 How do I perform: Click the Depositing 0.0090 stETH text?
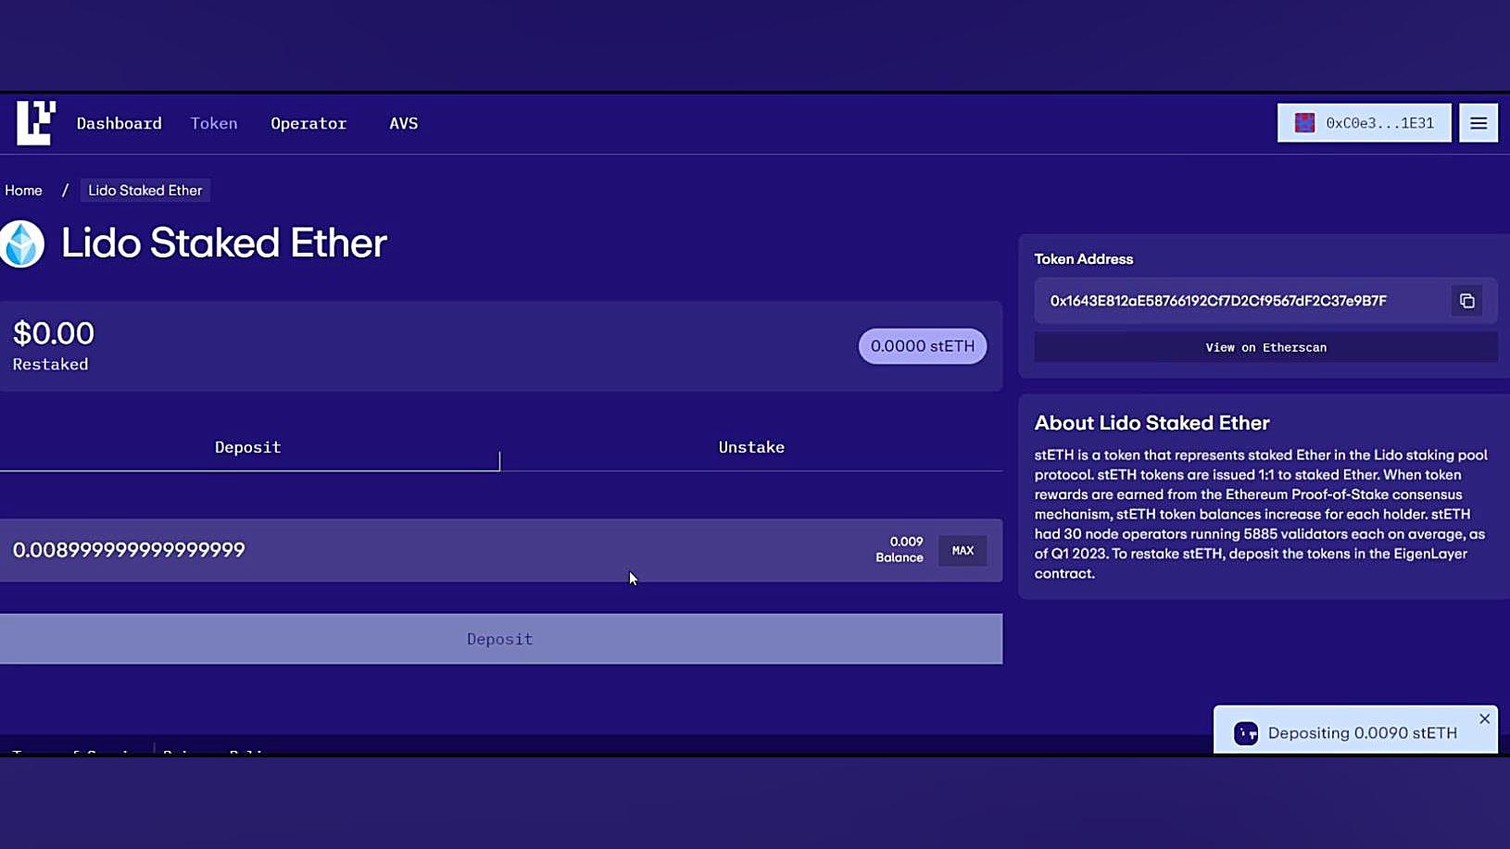[1362, 733]
